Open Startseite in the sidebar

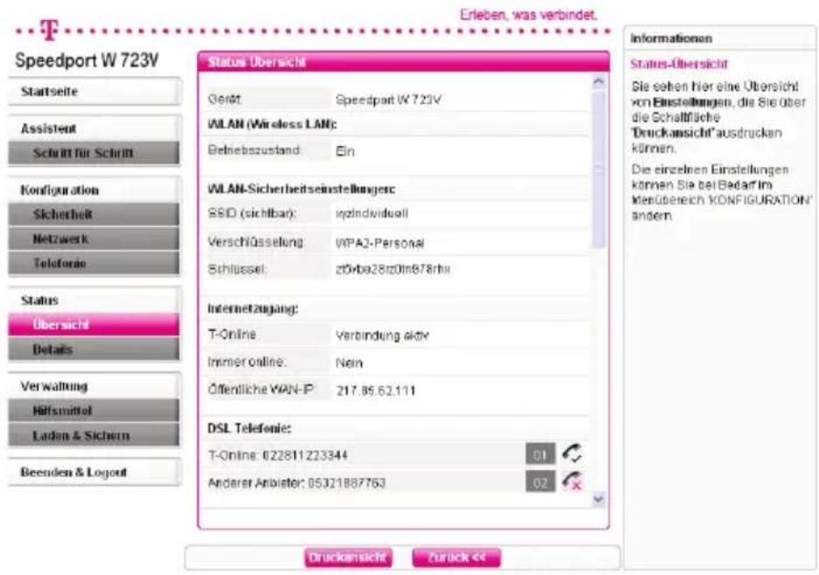(95, 91)
